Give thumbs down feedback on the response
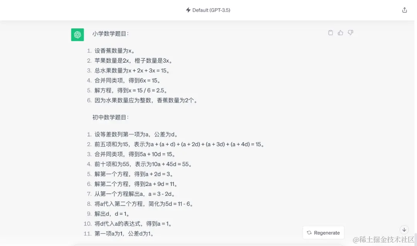Image resolution: width=417 pixels, height=246 pixels. point(350,33)
